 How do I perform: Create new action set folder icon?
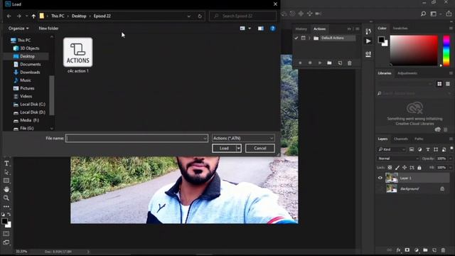click(x=329, y=63)
